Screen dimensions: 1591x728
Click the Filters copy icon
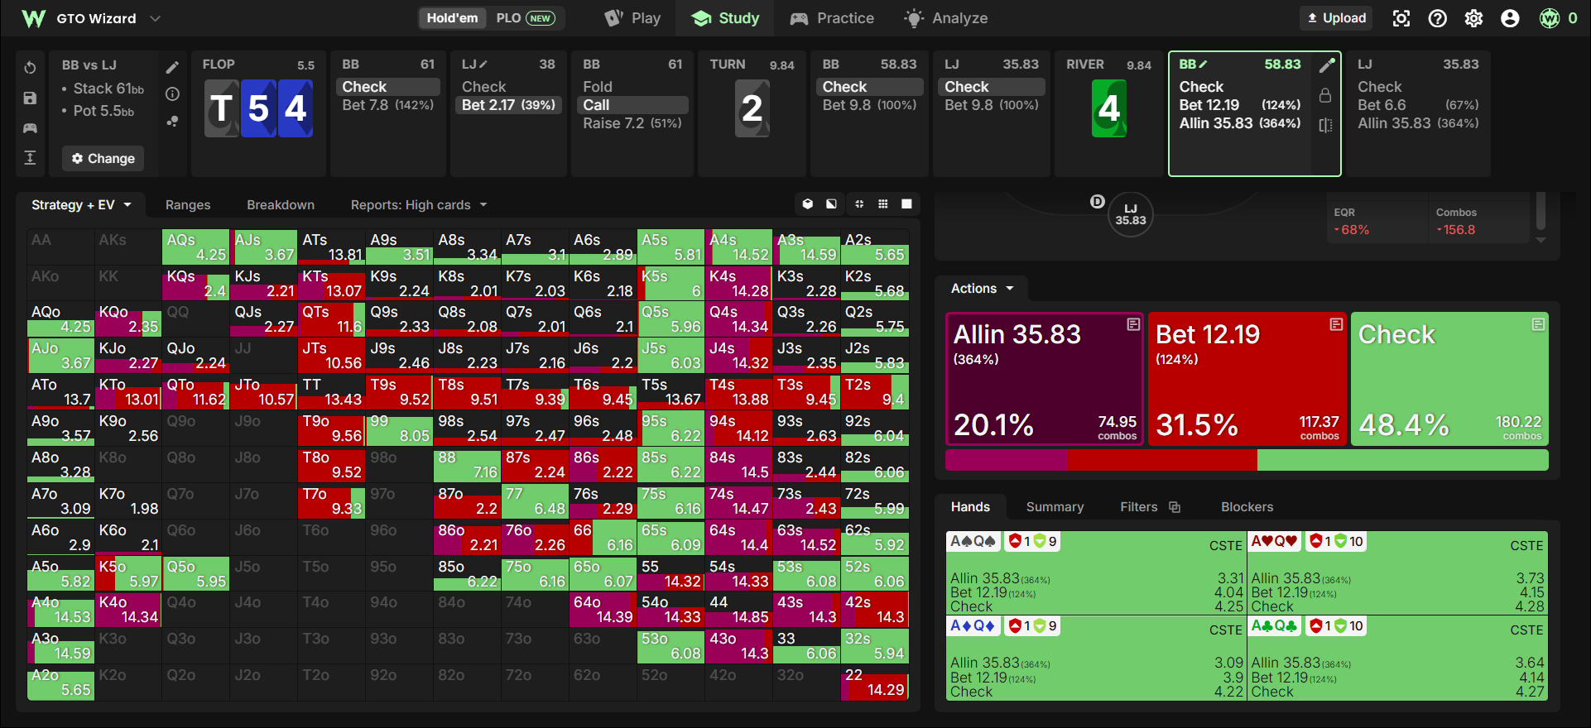tap(1175, 507)
